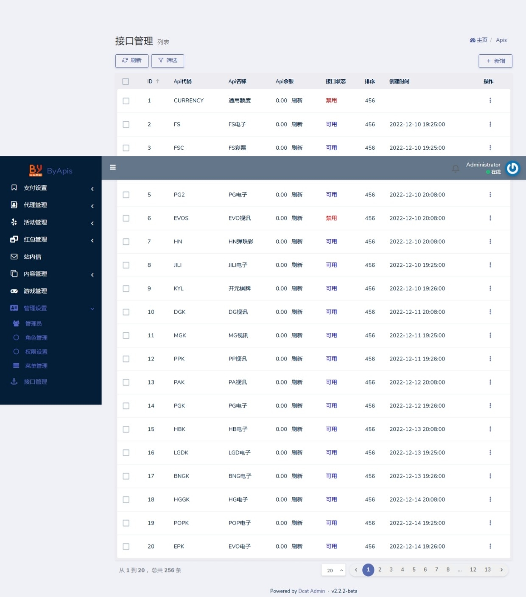Open 游戏管理 in the sidebar
The height and width of the screenshot is (597, 526).
pyautogui.click(x=35, y=291)
